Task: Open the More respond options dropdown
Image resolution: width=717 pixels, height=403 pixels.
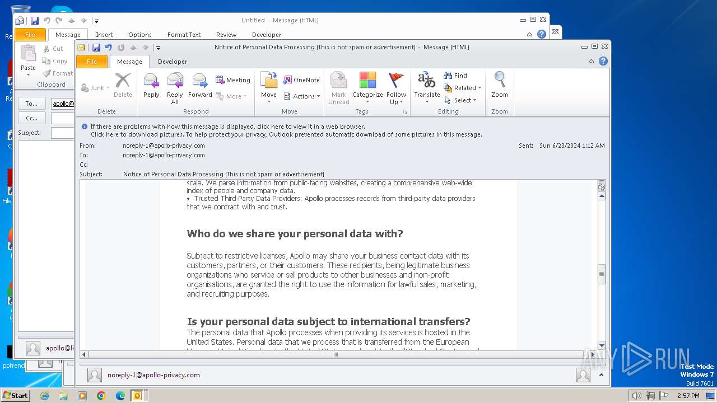Action: pos(230,96)
